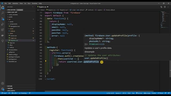Open errors and warnings count in status bar
This screenshot has width=171, height=96.
click(14, 93)
